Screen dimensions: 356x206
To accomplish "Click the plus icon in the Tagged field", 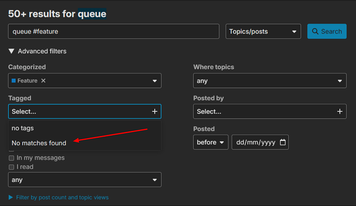I will pyautogui.click(x=155, y=111).
